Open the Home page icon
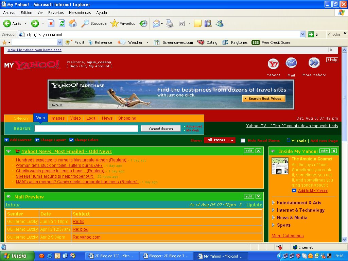The image size is (348, 261). point(73,23)
